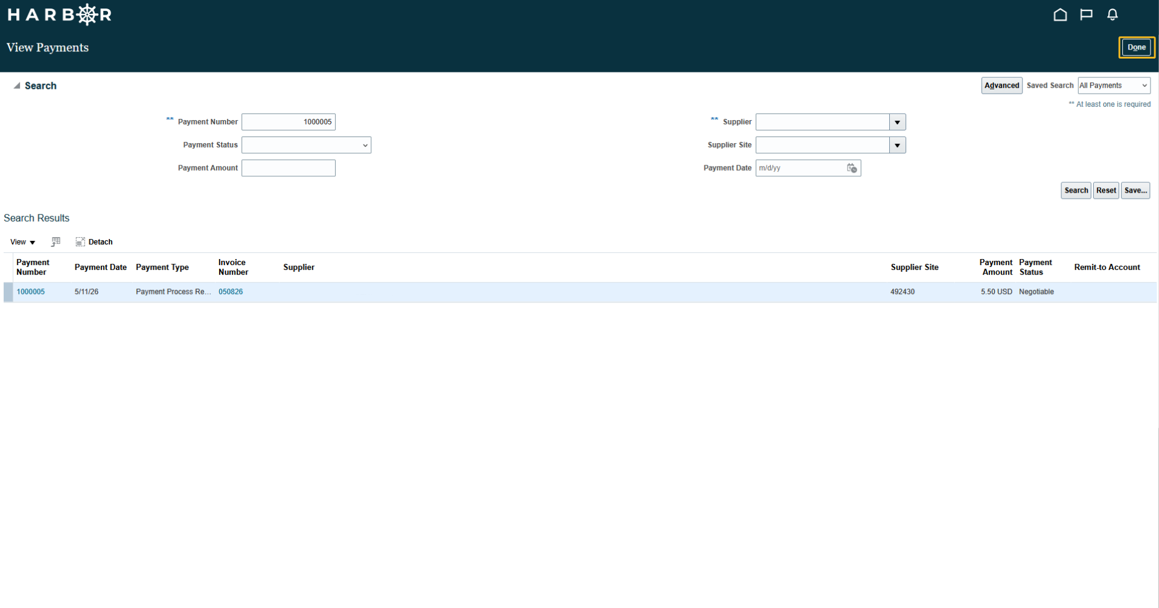Sort by Invoice Number column header
The width and height of the screenshot is (1159, 608).
coord(233,267)
